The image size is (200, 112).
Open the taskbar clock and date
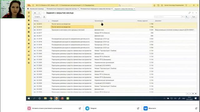click(189, 98)
